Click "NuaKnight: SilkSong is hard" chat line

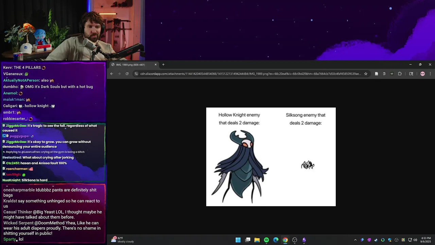[25, 180]
